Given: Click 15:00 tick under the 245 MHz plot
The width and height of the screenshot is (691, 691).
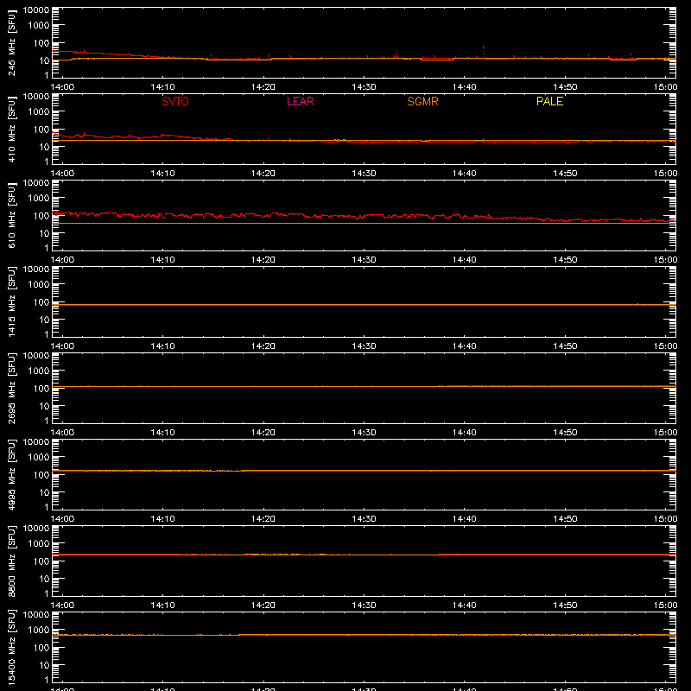Looking at the screenshot, I should pyautogui.click(x=665, y=87).
